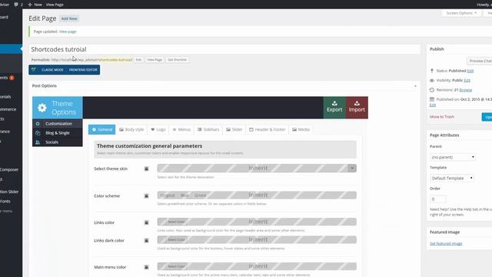Switch to the Slider tab
The width and height of the screenshot is (492, 277).
pos(234,129)
